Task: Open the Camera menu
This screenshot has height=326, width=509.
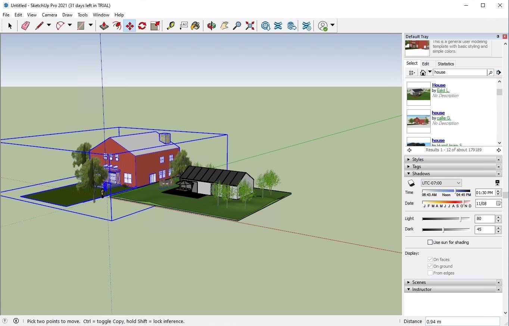Action: (49, 15)
